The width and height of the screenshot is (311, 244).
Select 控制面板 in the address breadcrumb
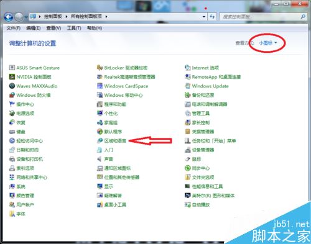53,16
